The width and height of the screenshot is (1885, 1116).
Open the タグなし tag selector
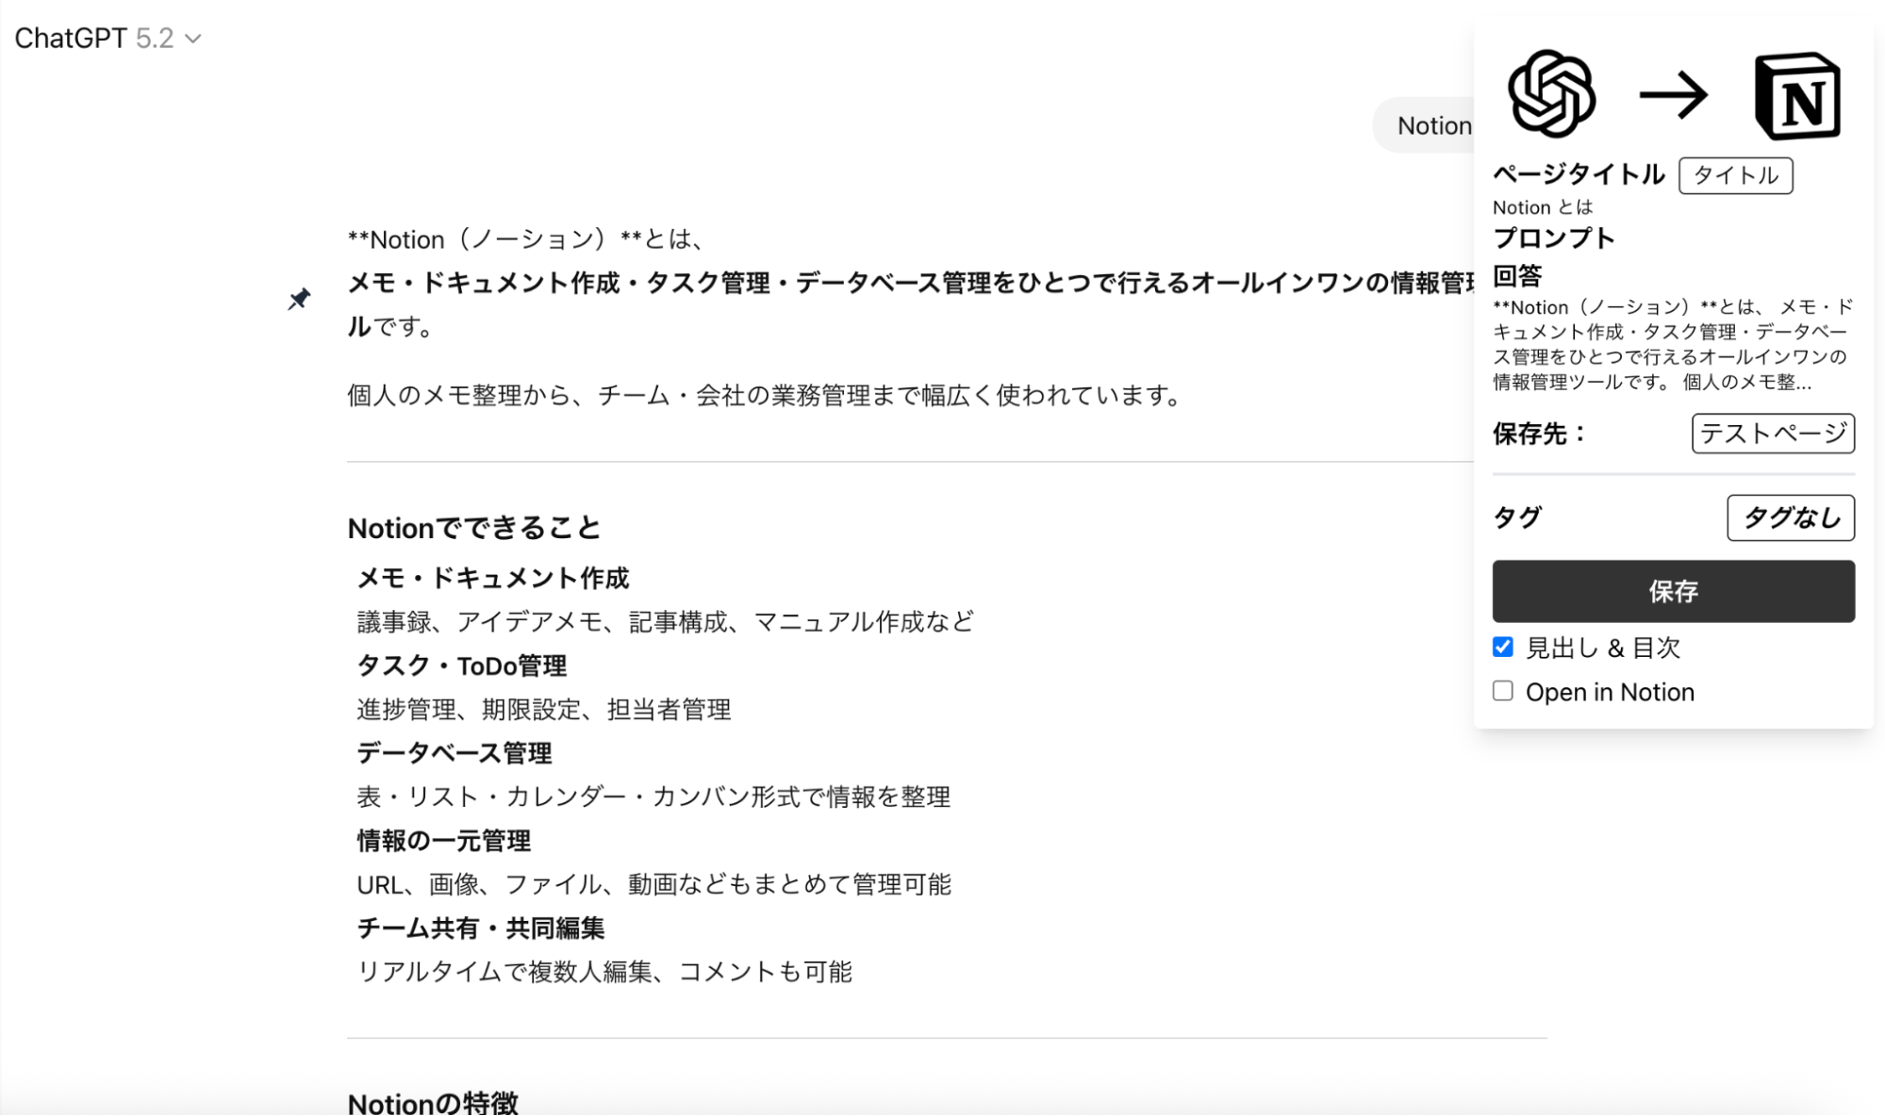(x=1789, y=517)
